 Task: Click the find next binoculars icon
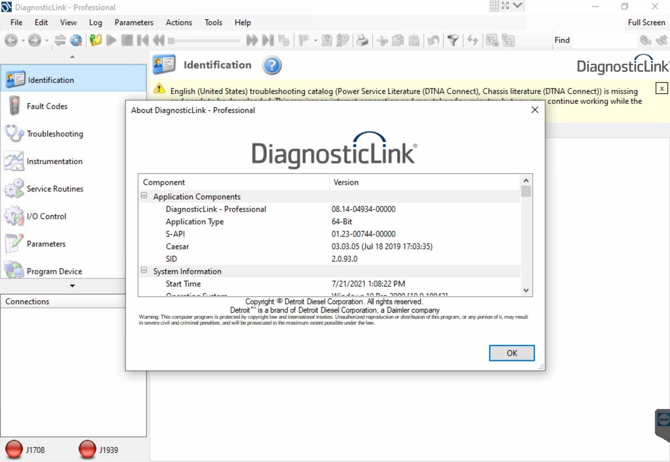[661, 40]
